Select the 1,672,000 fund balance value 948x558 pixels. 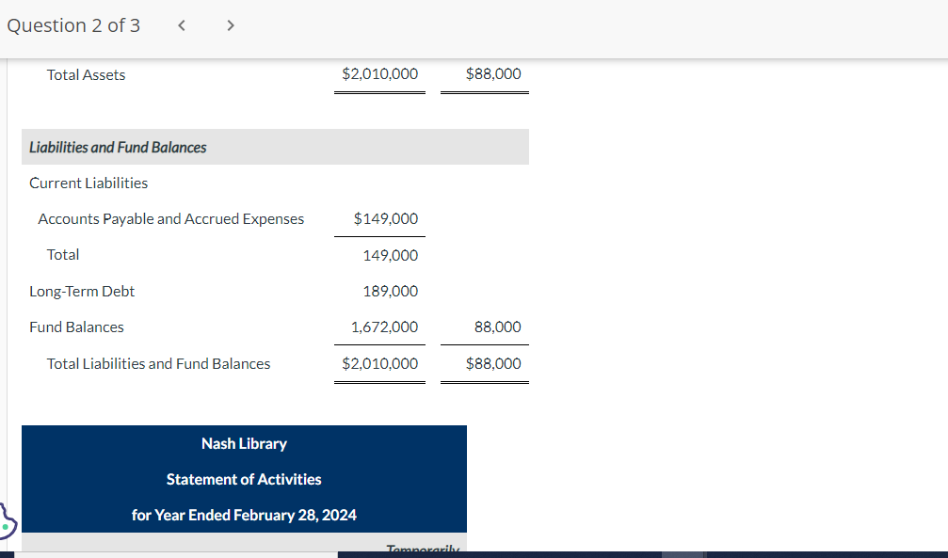point(384,327)
